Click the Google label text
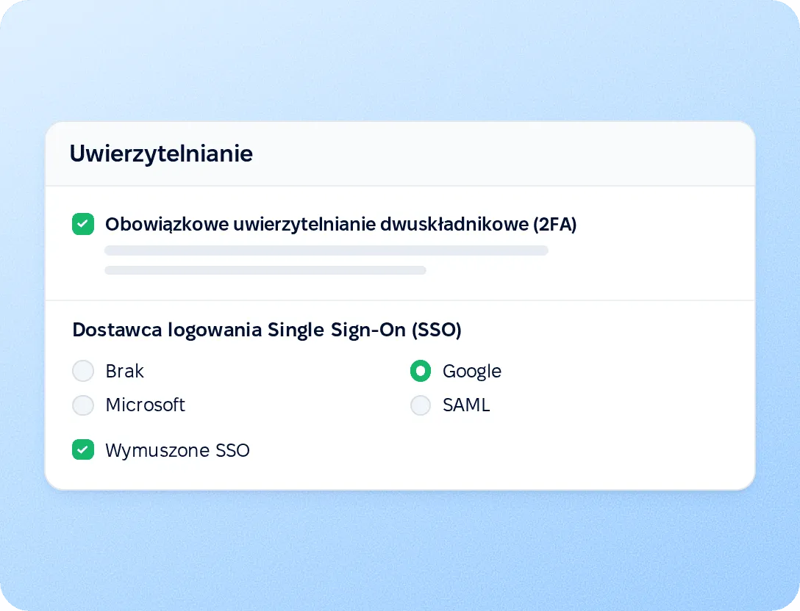Image resolution: width=800 pixels, height=611 pixels. [472, 372]
